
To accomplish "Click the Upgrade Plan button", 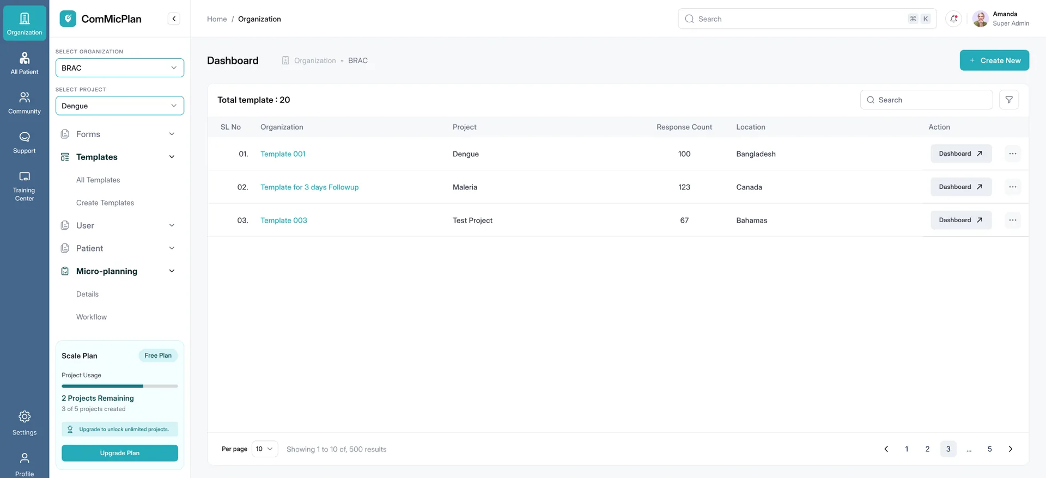I will (x=120, y=453).
